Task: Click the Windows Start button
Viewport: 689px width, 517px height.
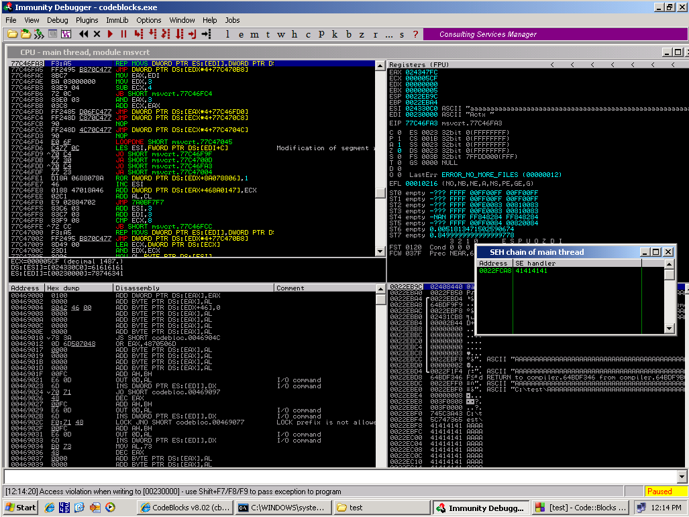Action: point(21,508)
